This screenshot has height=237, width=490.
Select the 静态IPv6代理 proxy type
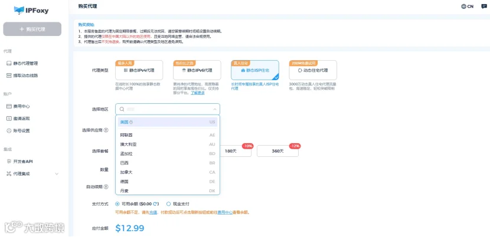point(197,70)
